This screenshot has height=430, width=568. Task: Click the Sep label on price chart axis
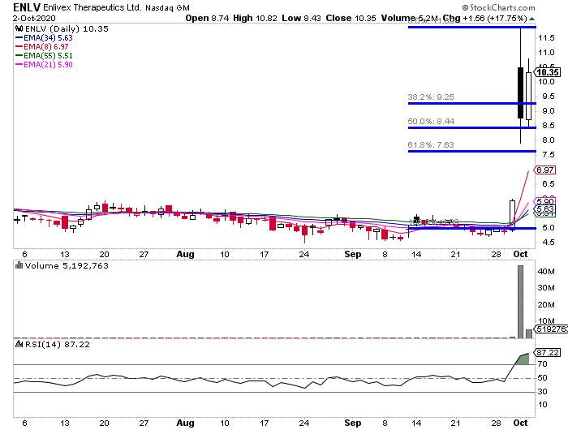pos(353,254)
